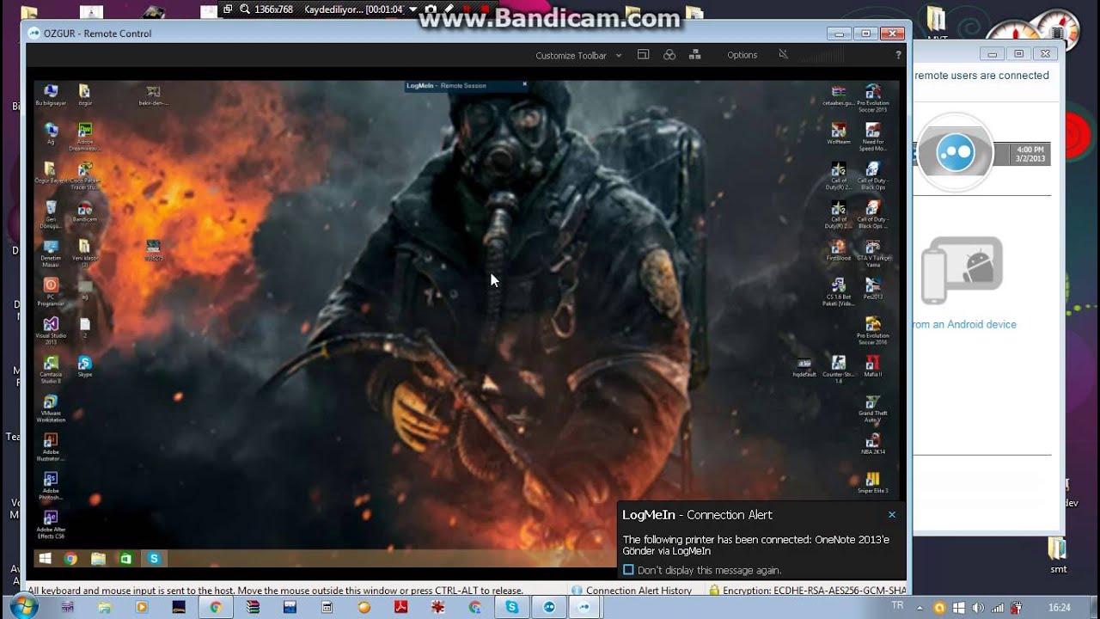Click Skype on the remote taskbar
Screen dimensions: 1100x619
(154, 559)
